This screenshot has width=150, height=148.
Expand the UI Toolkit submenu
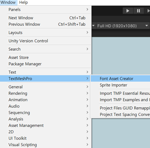(45, 138)
